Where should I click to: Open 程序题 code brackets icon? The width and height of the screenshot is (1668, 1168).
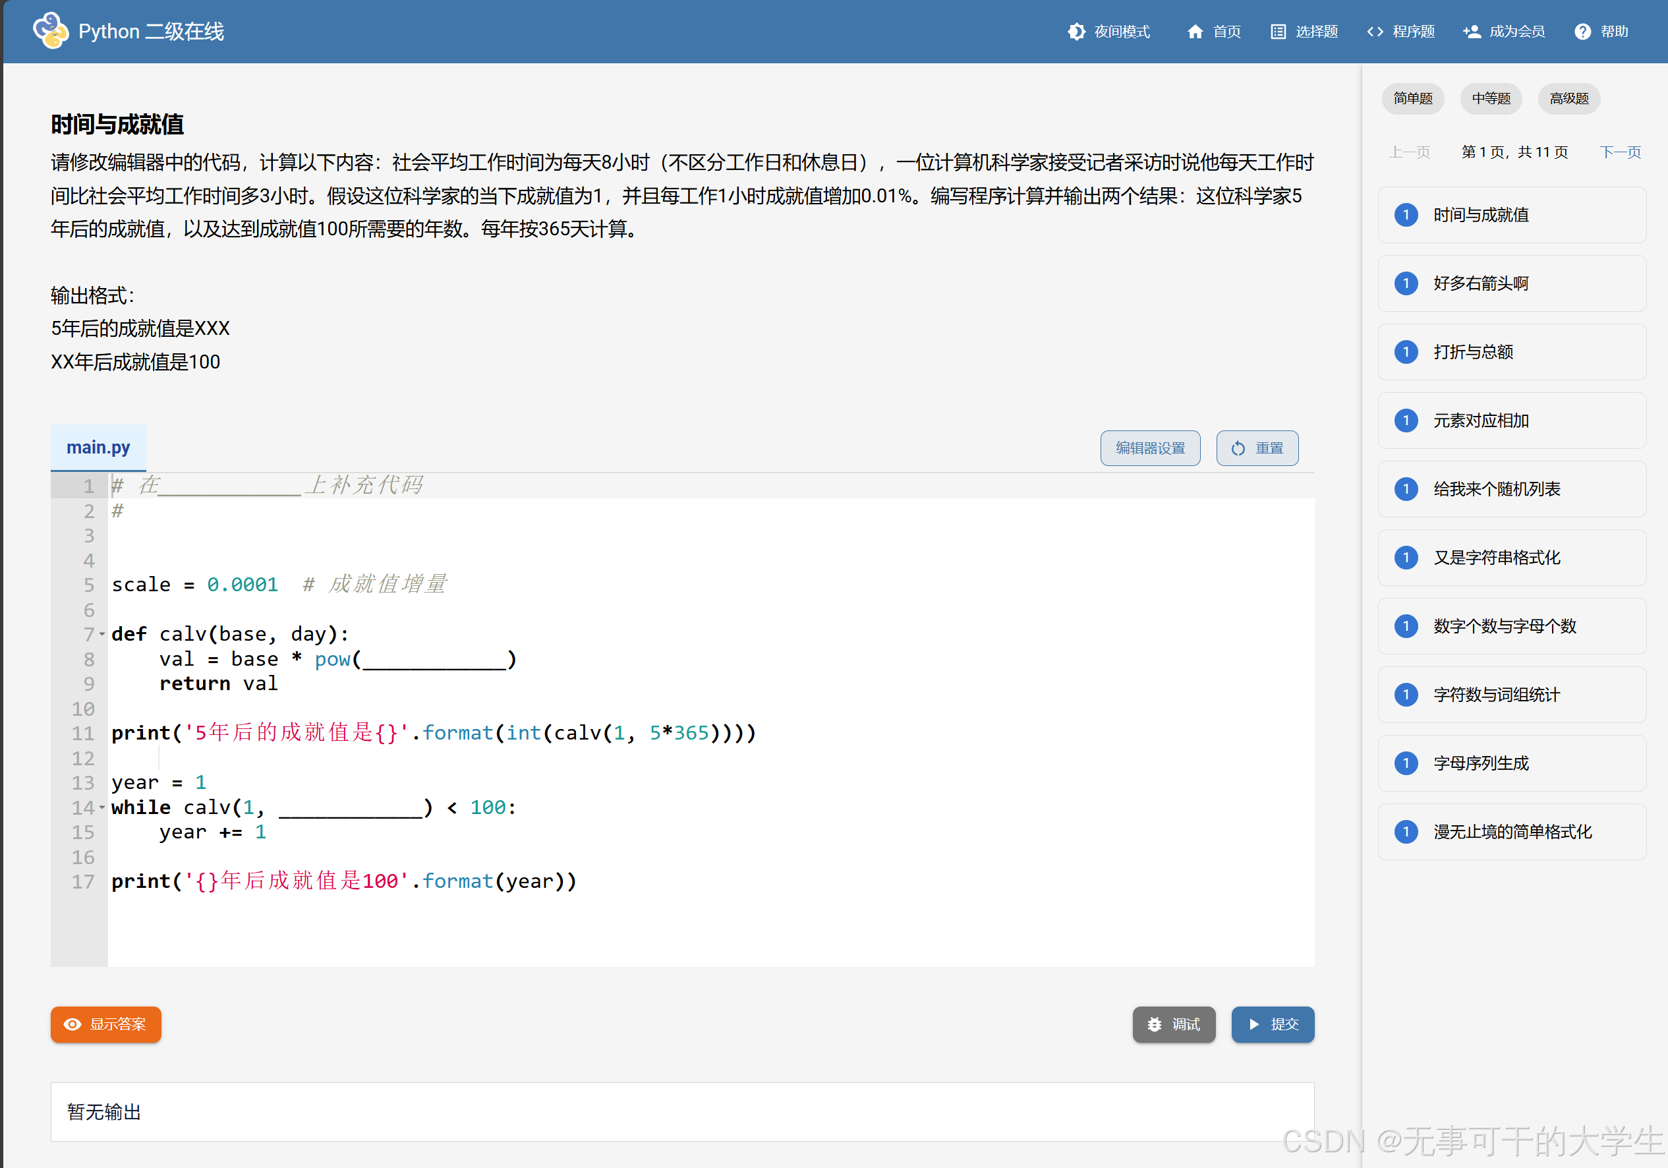click(1375, 31)
